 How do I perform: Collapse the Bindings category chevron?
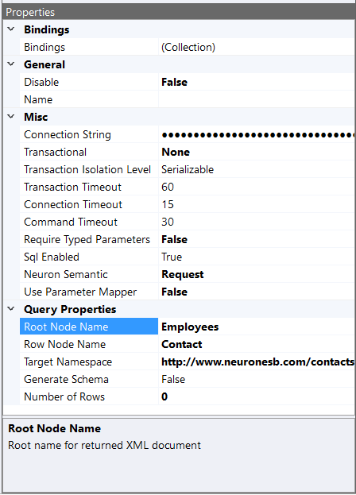tap(11, 29)
